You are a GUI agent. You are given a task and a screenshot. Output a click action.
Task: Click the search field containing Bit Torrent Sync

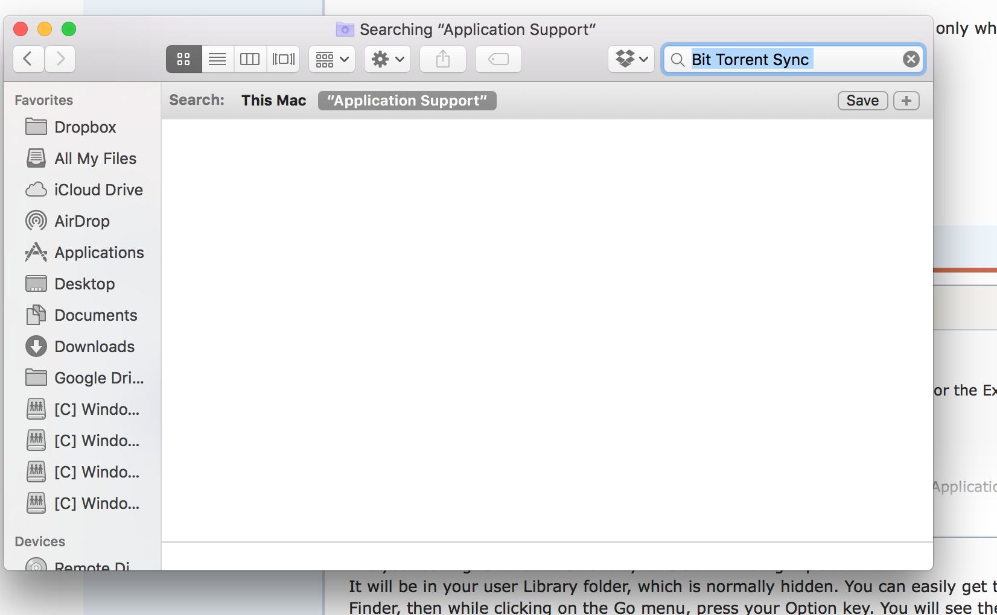pyautogui.click(x=793, y=59)
